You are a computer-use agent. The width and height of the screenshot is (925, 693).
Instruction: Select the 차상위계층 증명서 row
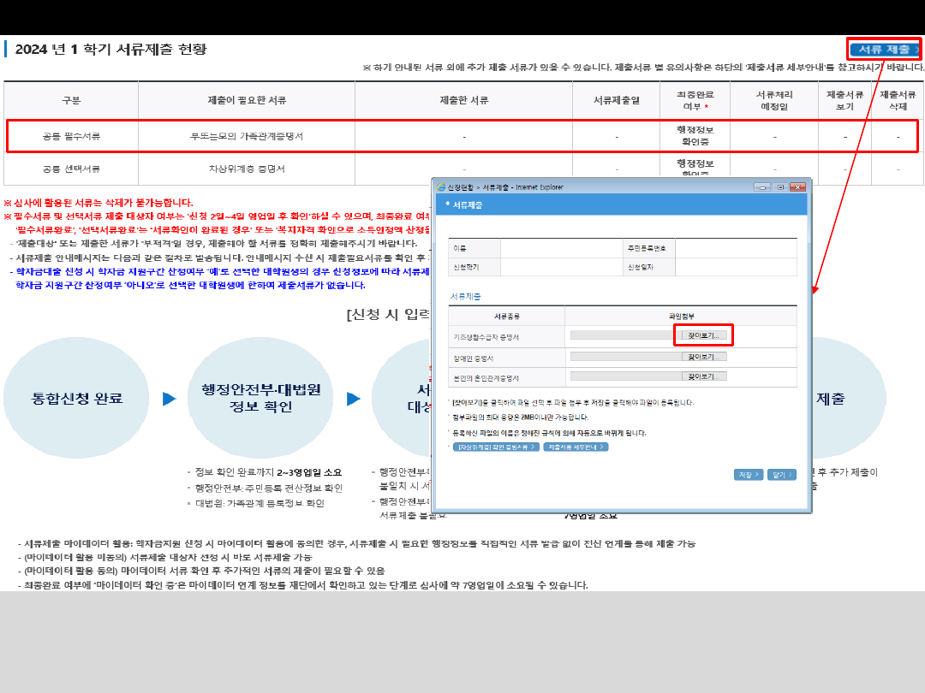pos(247,168)
